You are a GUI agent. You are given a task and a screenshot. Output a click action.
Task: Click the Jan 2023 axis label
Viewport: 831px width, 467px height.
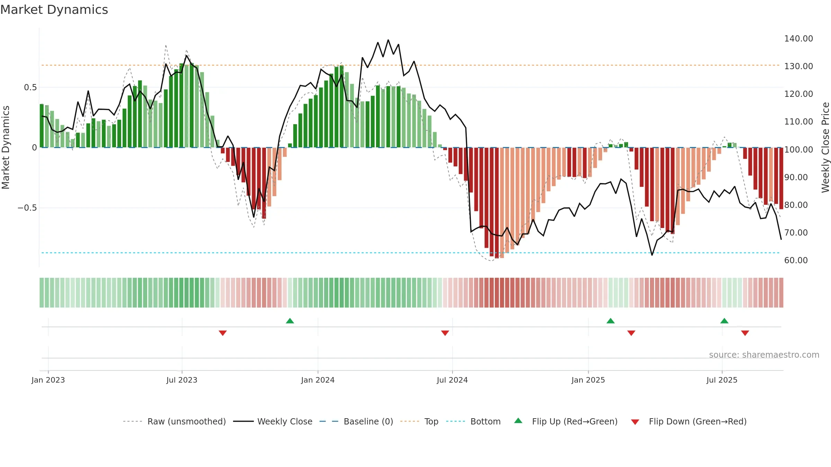click(48, 380)
